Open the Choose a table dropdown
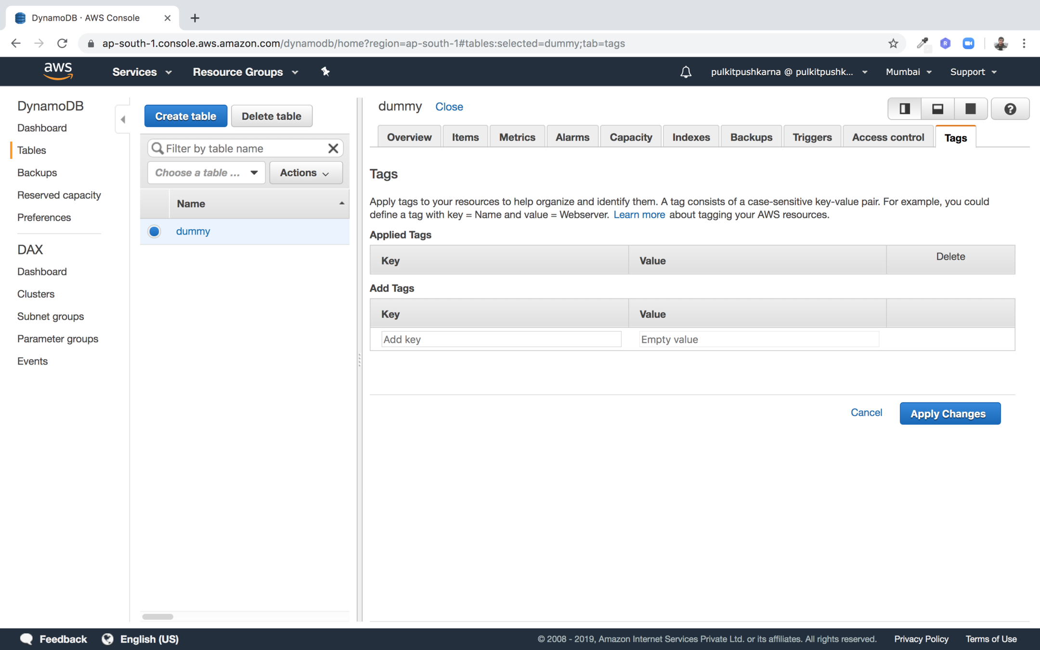Viewport: 1040px width, 650px height. 206,173
